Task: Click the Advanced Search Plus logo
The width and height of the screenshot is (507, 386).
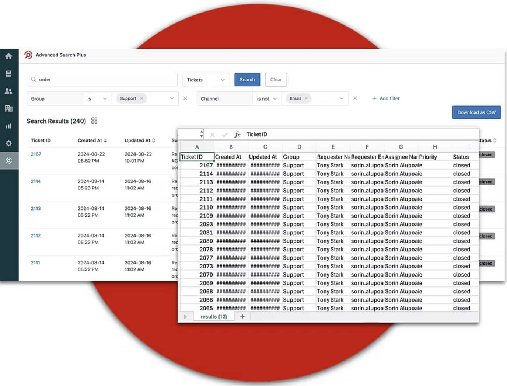Action: (x=28, y=55)
